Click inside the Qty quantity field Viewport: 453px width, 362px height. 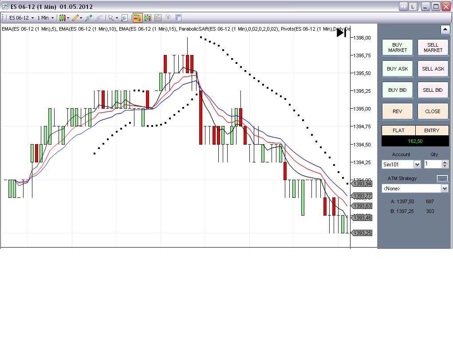pyautogui.click(x=433, y=164)
